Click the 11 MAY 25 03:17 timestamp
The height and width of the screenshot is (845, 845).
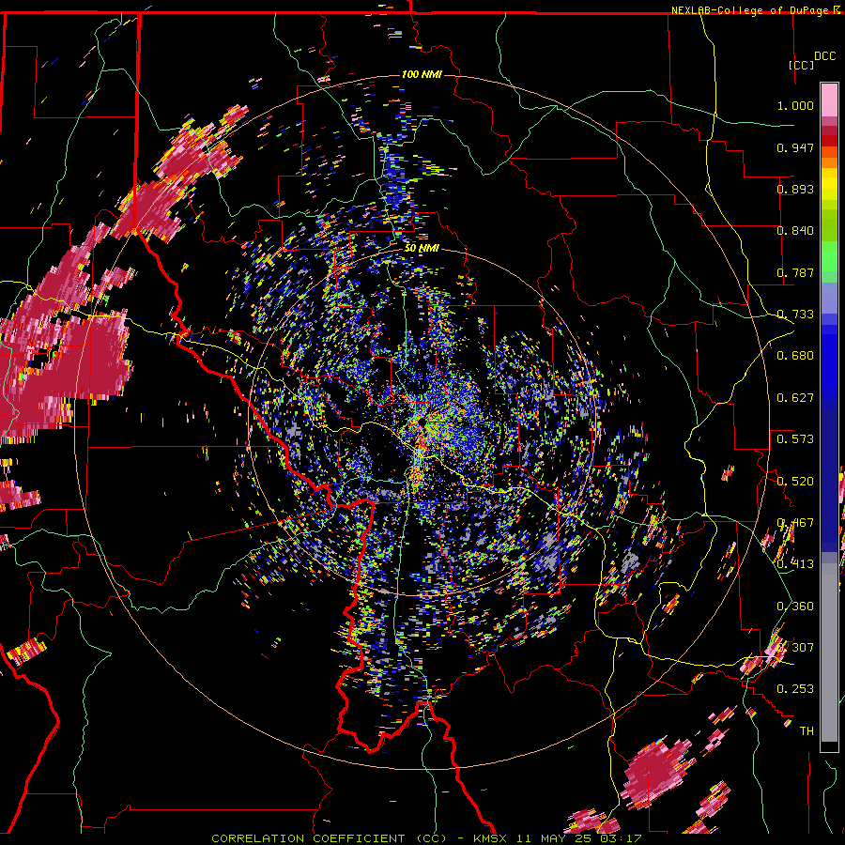pos(578,838)
